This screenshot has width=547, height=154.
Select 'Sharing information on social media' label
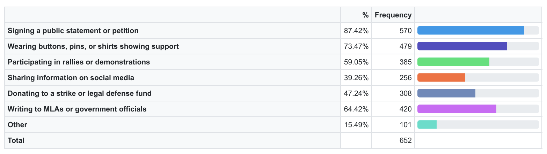coord(71,78)
